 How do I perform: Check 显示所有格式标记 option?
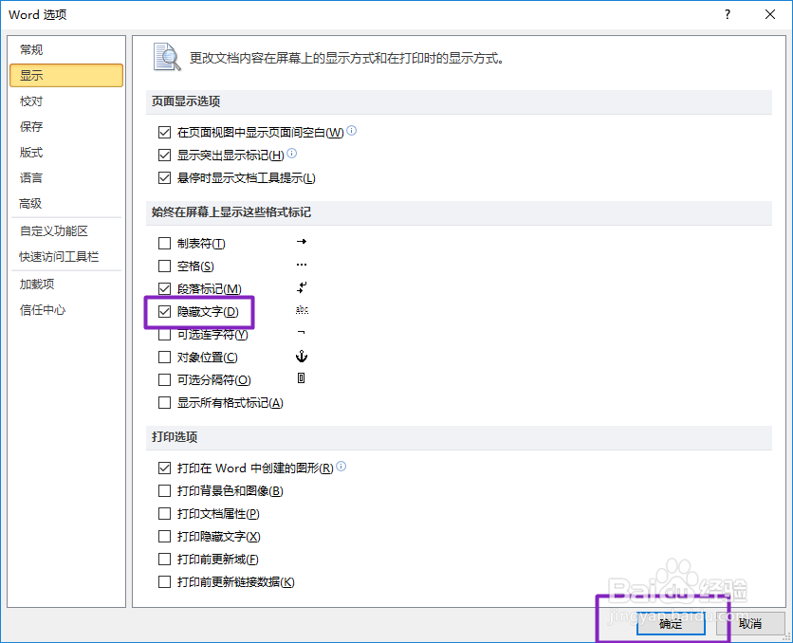(x=164, y=403)
